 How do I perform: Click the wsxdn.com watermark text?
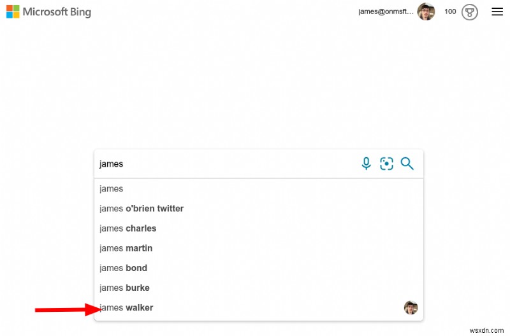coord(486,330)
